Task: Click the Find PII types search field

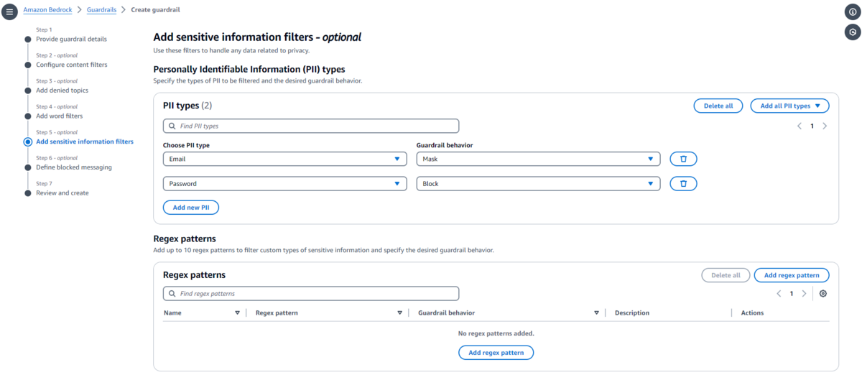Action: coord(310,126)
